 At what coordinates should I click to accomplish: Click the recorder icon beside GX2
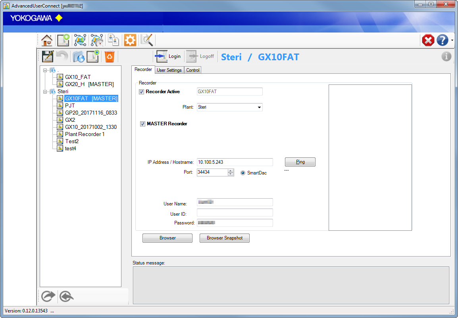[60, 120]
